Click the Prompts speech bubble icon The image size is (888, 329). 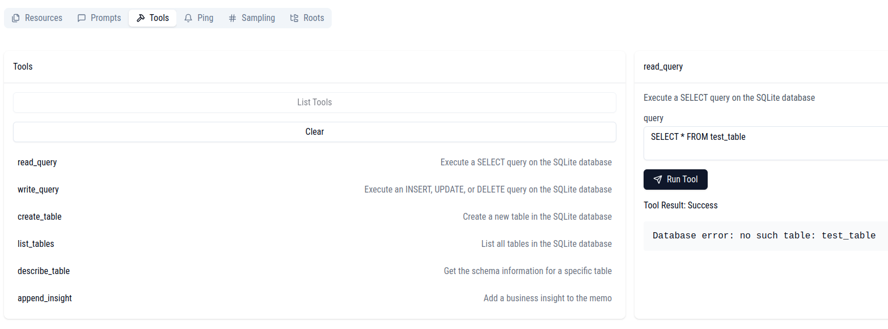pos(82,18)
